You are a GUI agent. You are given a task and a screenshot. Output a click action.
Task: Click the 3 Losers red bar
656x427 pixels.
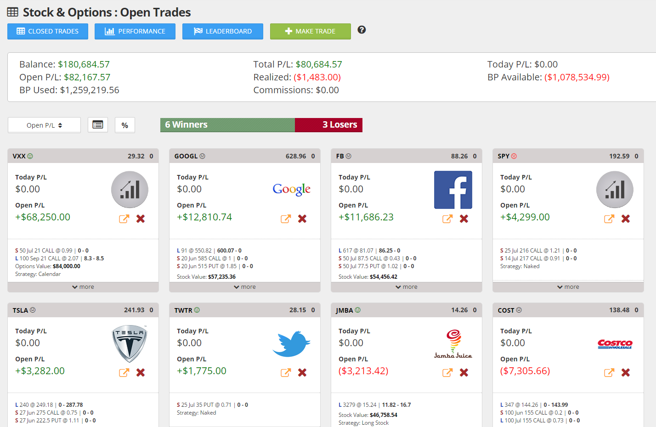pyautogui.click(x=329, y=125)
